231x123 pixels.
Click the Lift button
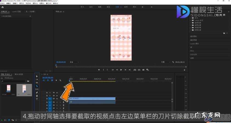click(x=135, y=70)
